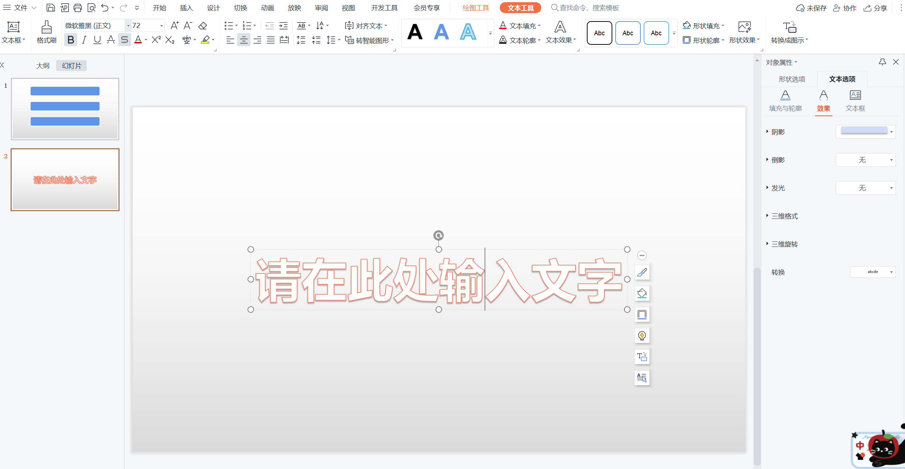Open the 倒影 reflection dropdown

(891, 160)
